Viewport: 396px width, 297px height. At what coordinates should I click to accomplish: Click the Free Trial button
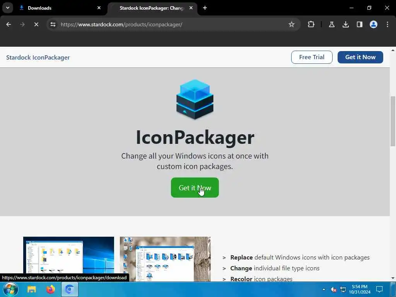click(312, 57)
